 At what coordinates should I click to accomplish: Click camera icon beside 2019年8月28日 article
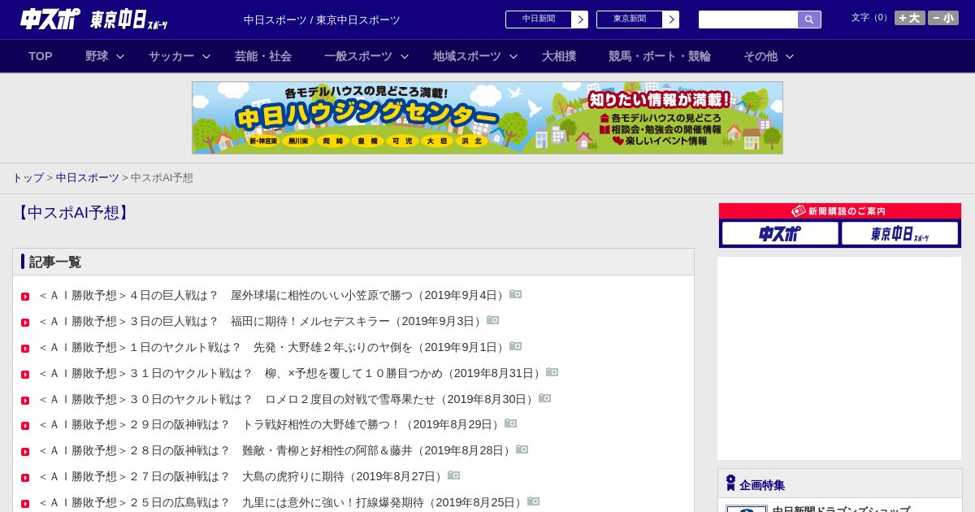pyautogui.click(x=522, y=449)
